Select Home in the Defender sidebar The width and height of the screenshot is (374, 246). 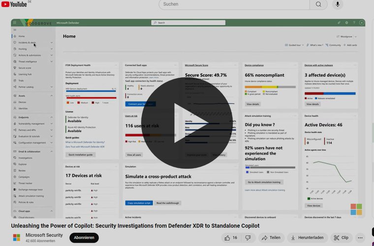click(22, 36)
